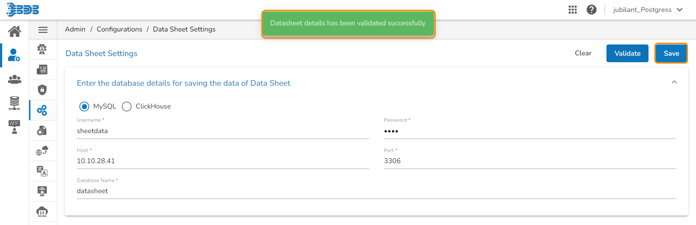Click the database server icon
This screenshot has width=696, height=225.
click(14, 103)
